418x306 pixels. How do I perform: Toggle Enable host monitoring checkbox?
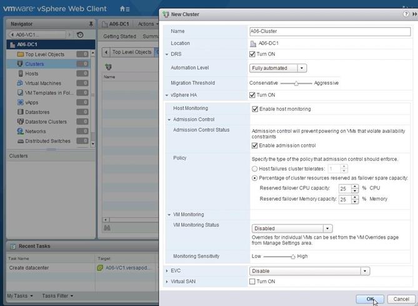coord(255,109)
